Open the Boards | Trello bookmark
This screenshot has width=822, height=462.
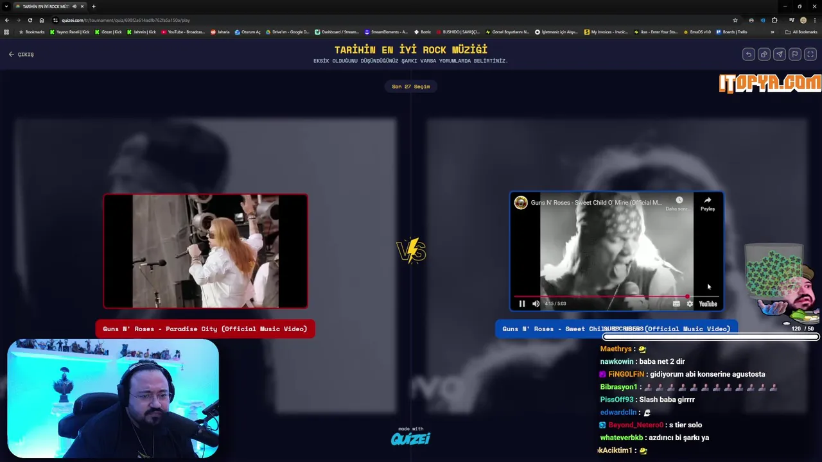[x=732, y=32]
